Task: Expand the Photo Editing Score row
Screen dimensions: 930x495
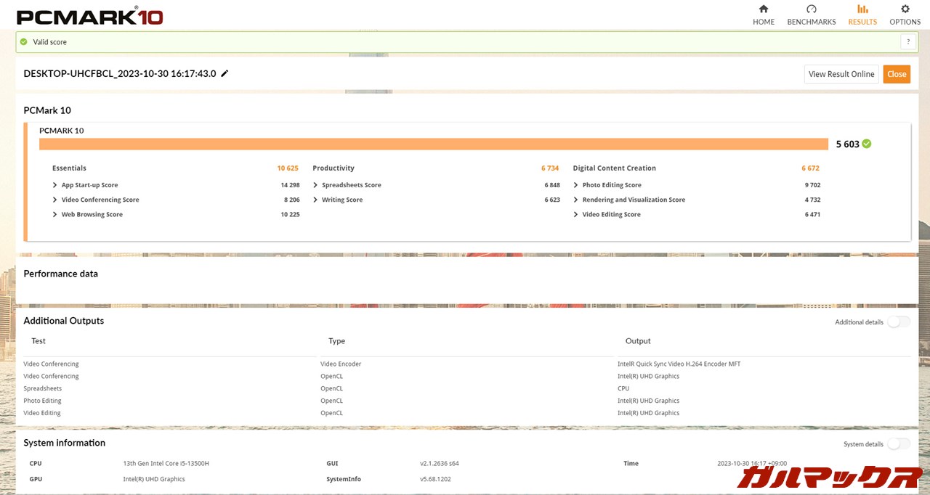Action: click(x=575, y=185)
